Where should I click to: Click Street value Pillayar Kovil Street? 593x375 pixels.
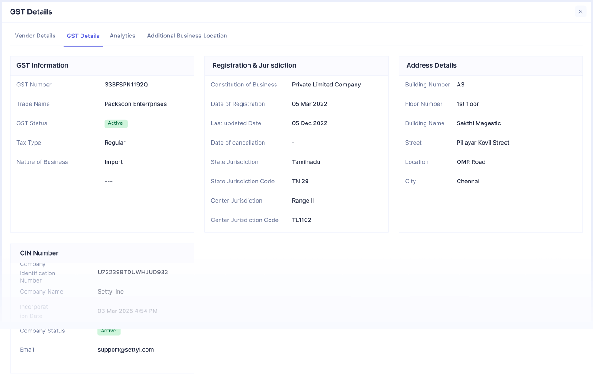pyautogui.click(x=483, y=143)
